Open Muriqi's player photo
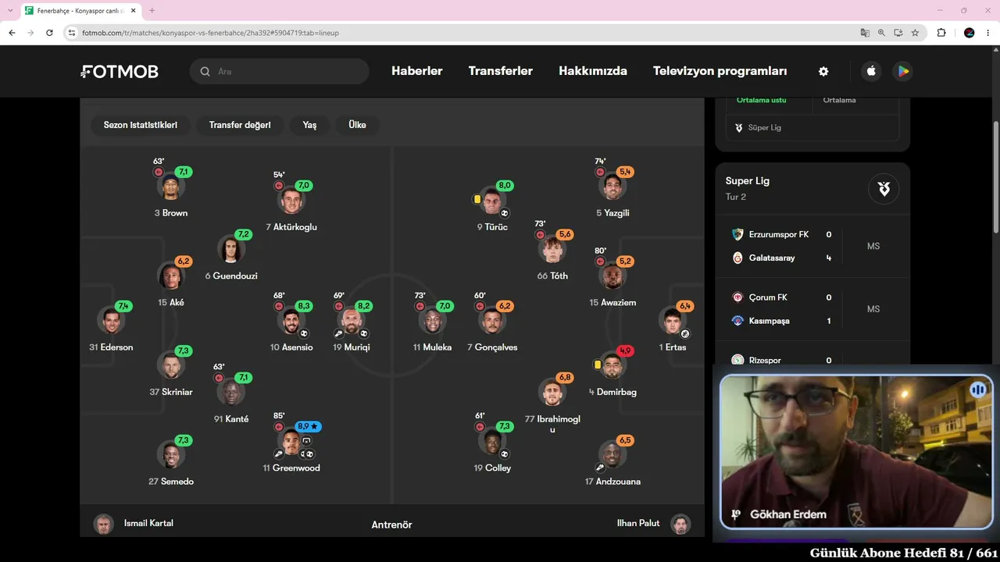The height and width of the screenshot is (562, 1000). 351,322
